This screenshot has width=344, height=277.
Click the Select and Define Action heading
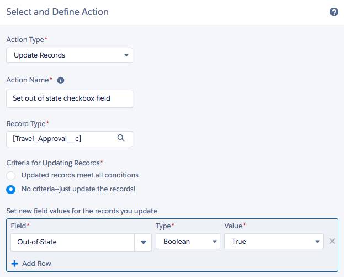pos(57,12)
